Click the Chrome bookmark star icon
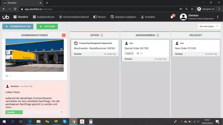This screenshot has height=125, width=223. (192, 9)
